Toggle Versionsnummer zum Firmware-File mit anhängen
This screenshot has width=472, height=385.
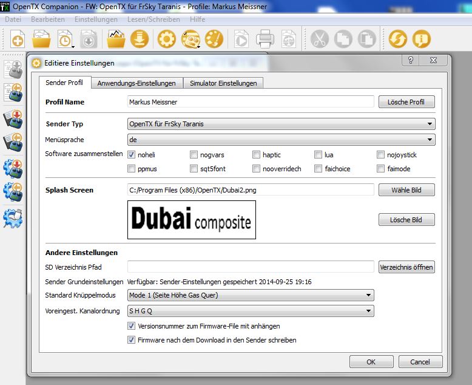(x=131, y=326)
